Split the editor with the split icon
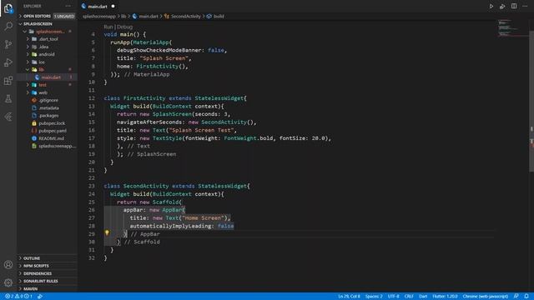The width and height of the screenshot is (534, 300). tap(514, 6)
